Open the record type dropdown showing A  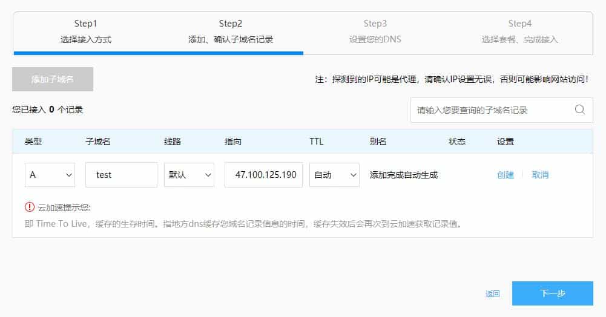(50, 175)
